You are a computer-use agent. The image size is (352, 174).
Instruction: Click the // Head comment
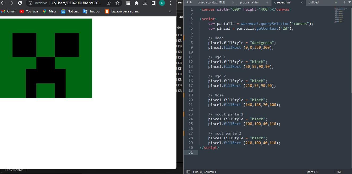tap(216, 38)
